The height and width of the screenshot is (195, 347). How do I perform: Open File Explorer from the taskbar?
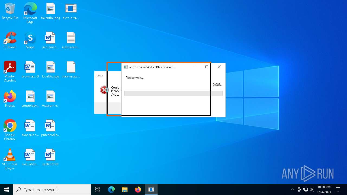point(125,190)
